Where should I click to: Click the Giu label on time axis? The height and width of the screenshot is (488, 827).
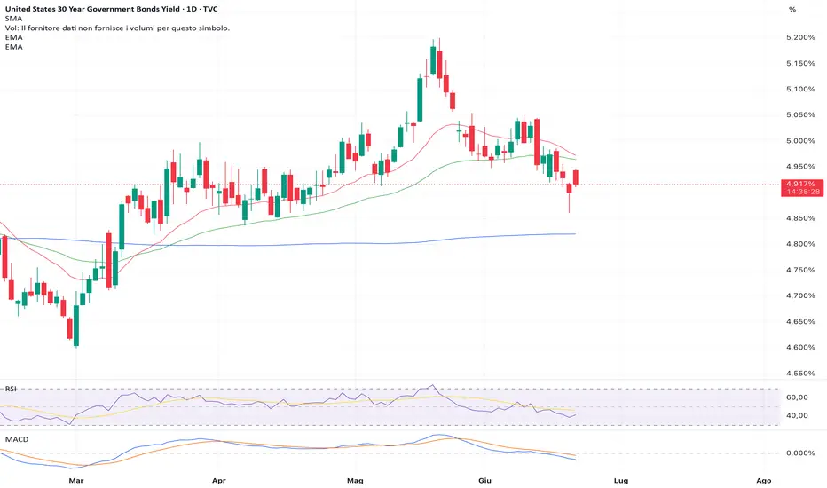(x=484, y=481)
